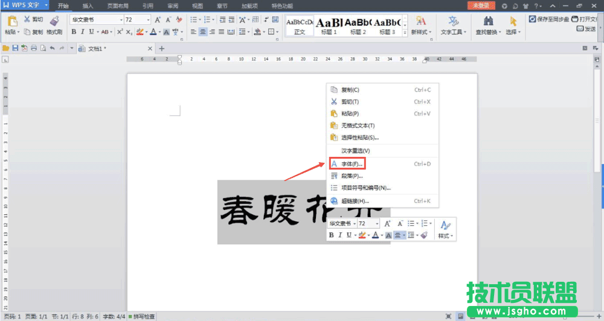The height and width of the screenshot is (321, 604).
Task: Apply the 标题 2 heading style
Action: [x=358, y=26]
